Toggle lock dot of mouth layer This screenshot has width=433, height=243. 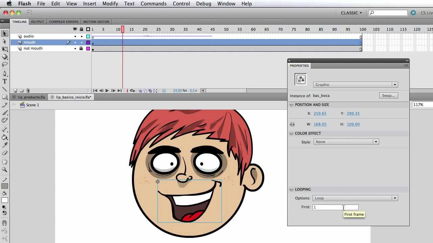(x=81, y=42)
